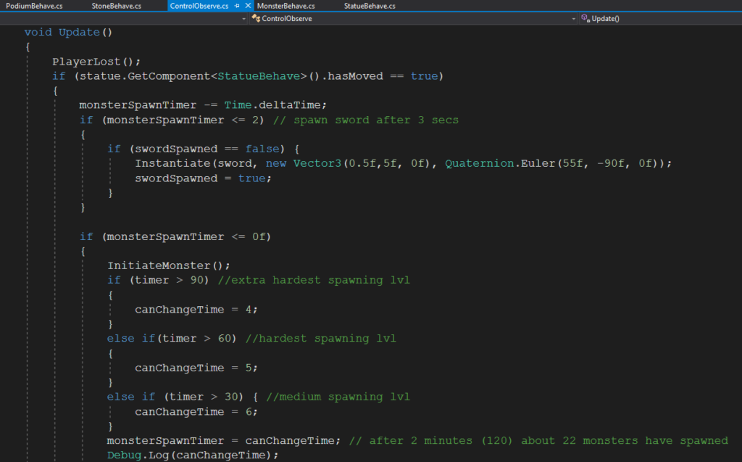This screenshot has width=742, height=462.
Task: Click the 'about 22 monsters have spawned' comment
Action: click(624, 441)
